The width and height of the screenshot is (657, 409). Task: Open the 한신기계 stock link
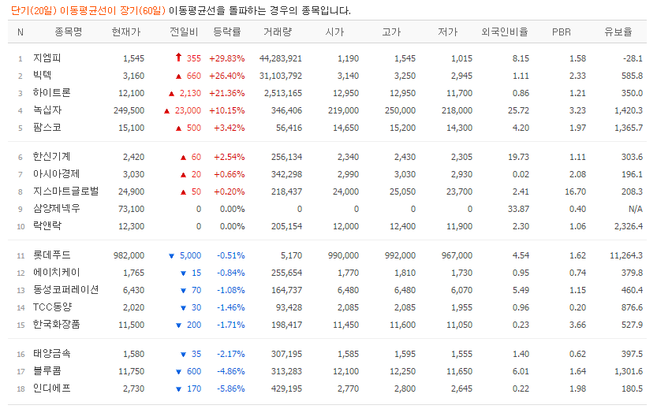click(x=51, y=157)
